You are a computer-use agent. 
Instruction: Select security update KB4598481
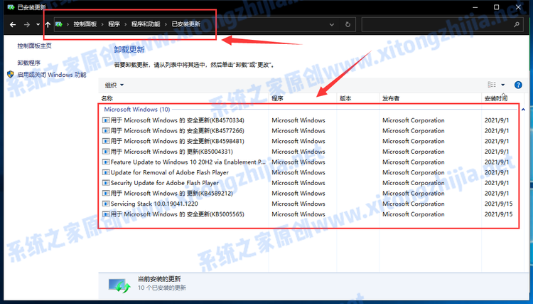click(x=177, y=141)
